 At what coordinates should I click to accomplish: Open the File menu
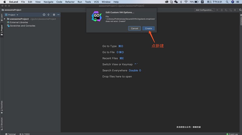[x=23, y=2]
